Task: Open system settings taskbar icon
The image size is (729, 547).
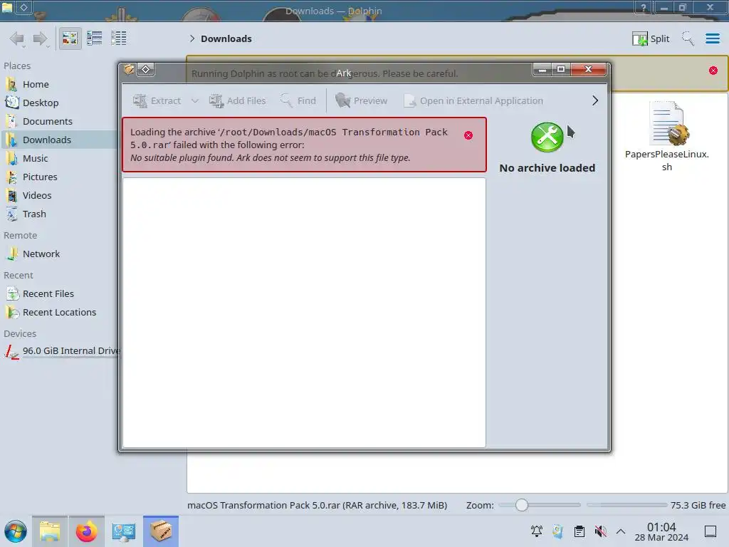Action: tap(124, 531)
